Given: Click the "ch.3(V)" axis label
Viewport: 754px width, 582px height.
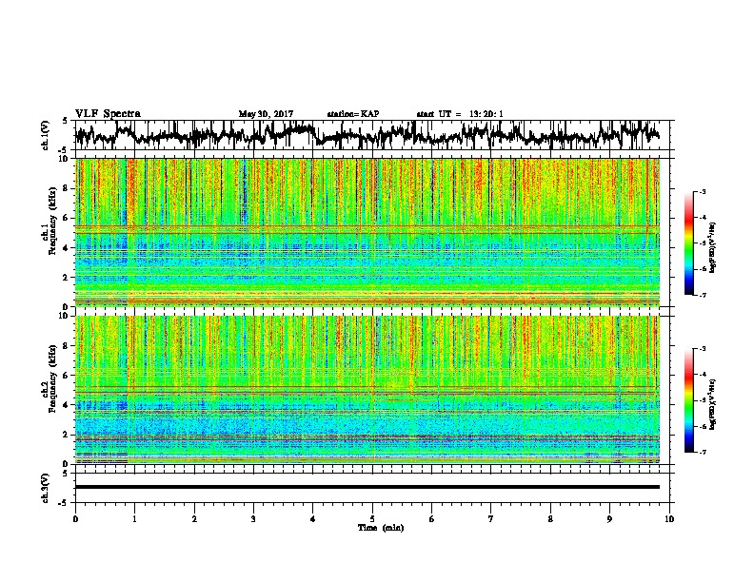Looking at the screenshot, I should [x=46, y=488].
